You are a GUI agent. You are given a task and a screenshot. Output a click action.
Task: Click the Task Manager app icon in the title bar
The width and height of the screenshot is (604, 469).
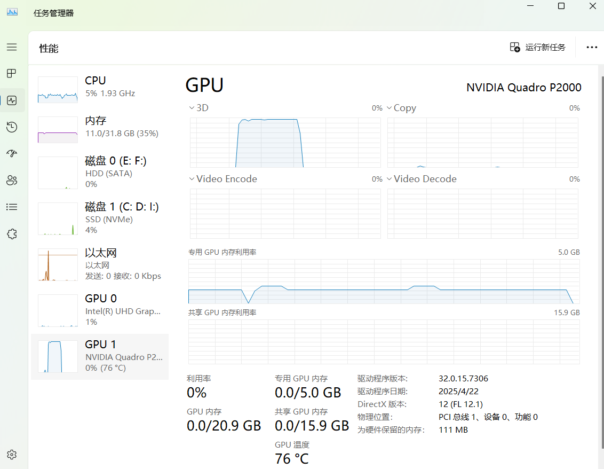click(12, 12)
